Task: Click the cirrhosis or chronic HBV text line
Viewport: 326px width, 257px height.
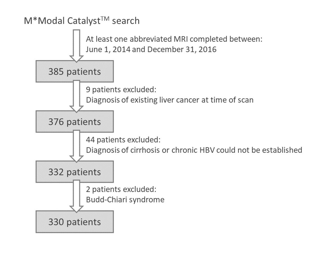Action: point(194,150)
